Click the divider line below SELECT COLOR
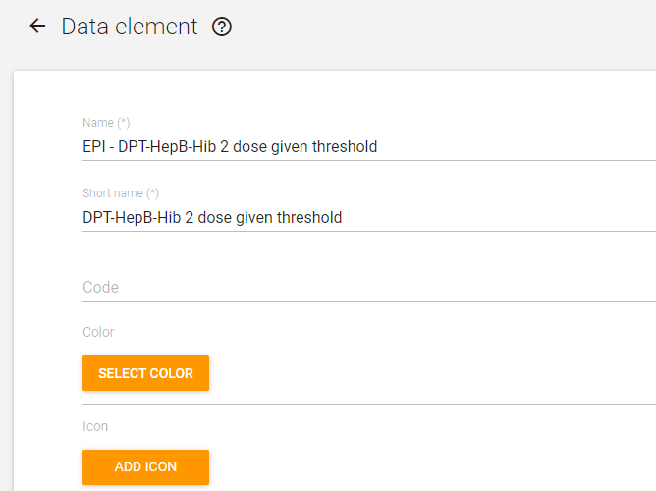This screenshot has width=656, height=491. pyautogui.click(x=369, y=404)
